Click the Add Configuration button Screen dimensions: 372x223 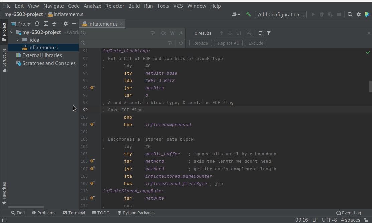(x=281, y=14)
